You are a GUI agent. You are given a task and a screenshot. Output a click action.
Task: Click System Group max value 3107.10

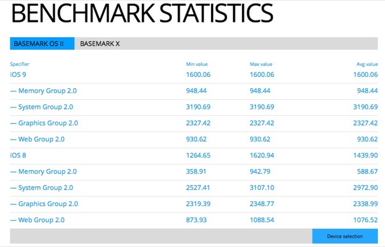(x=262, y=187)
